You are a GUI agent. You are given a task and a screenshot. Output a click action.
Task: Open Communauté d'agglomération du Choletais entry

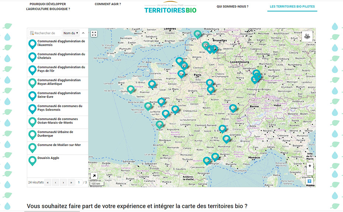tap(58, 57)
